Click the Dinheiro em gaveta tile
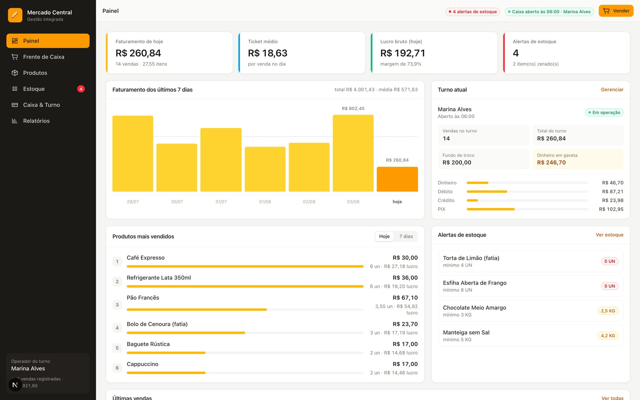 [x=578, y=159]
